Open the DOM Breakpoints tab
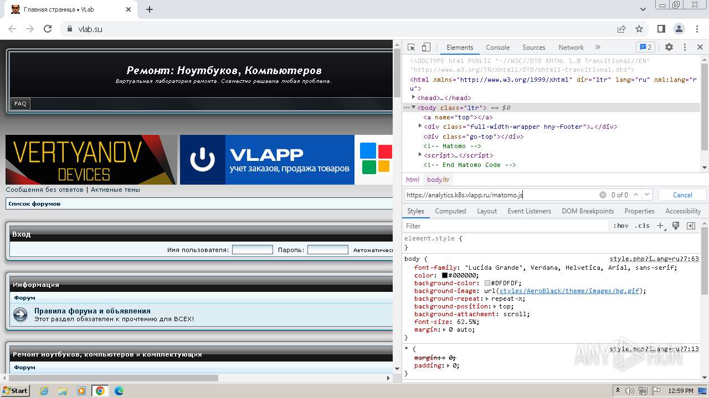Screen dimensions: 709x398 588,211
